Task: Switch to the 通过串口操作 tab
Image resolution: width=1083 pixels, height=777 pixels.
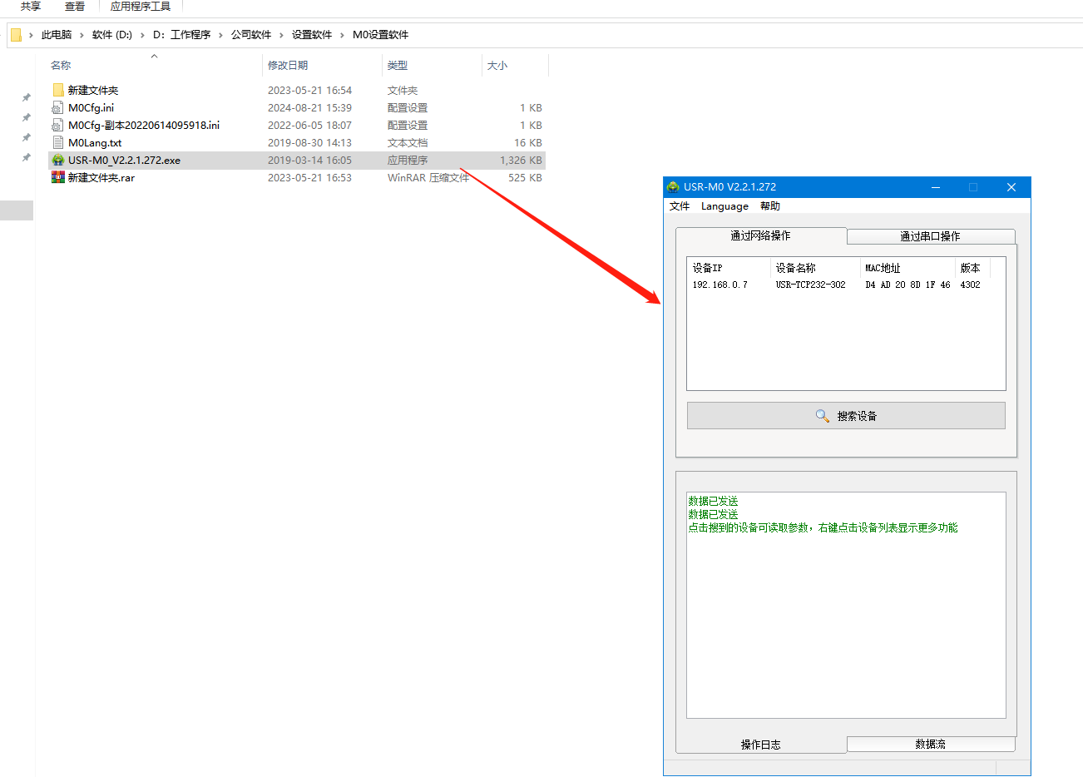Action: tap(930, 236)
